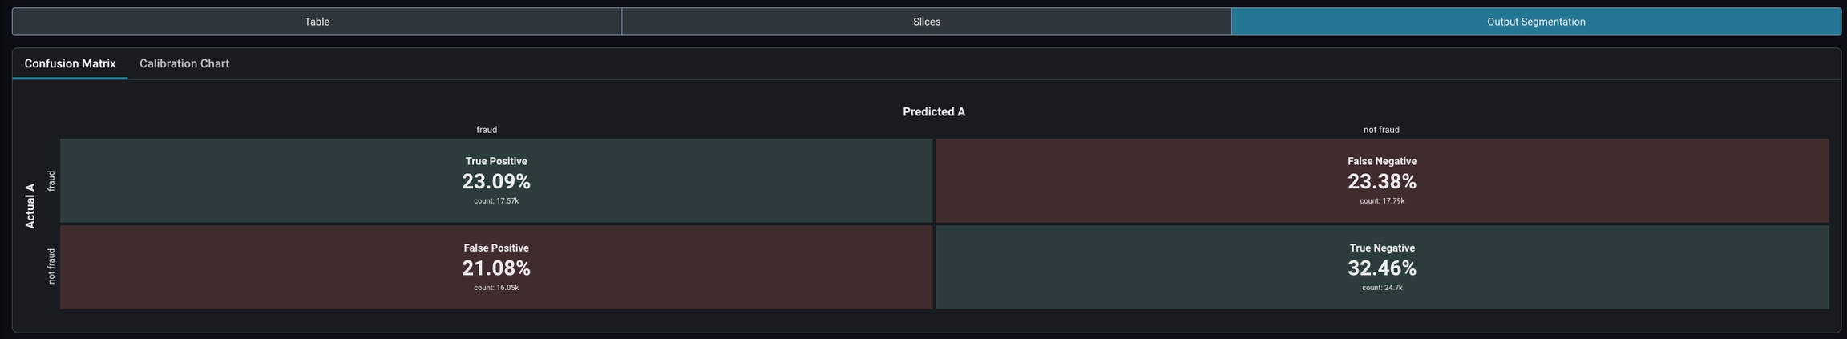Viewport: 1847px width, 339px height.
Task: Click the Actual A axis label
Action: [30, 206]
